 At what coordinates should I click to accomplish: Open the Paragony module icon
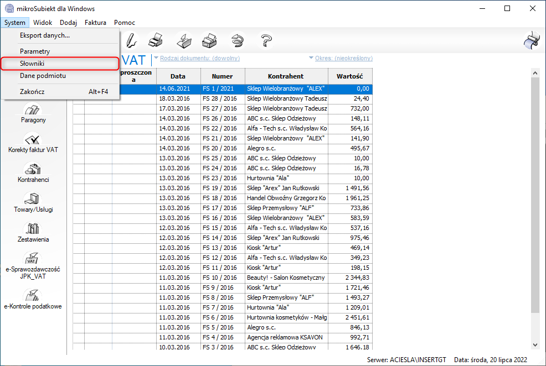(x=34, y=111)
